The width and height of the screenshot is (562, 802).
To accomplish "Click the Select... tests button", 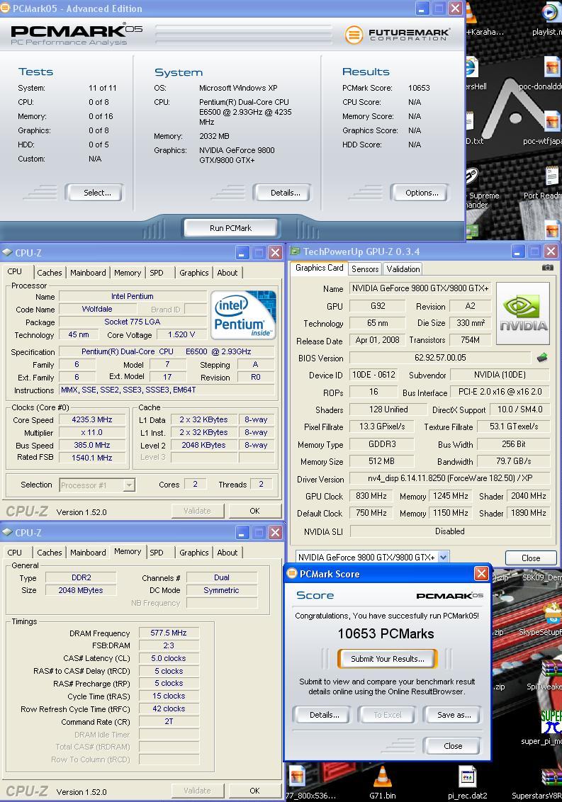I will pos(95,192).
